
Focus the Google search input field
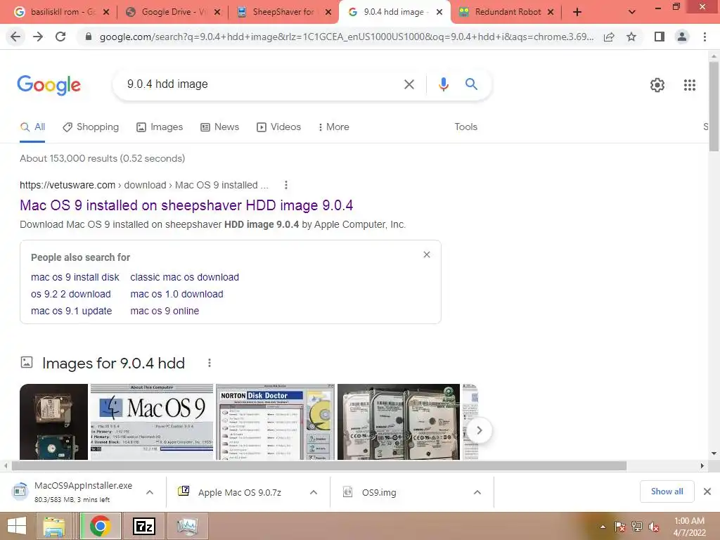coord(259,84)
